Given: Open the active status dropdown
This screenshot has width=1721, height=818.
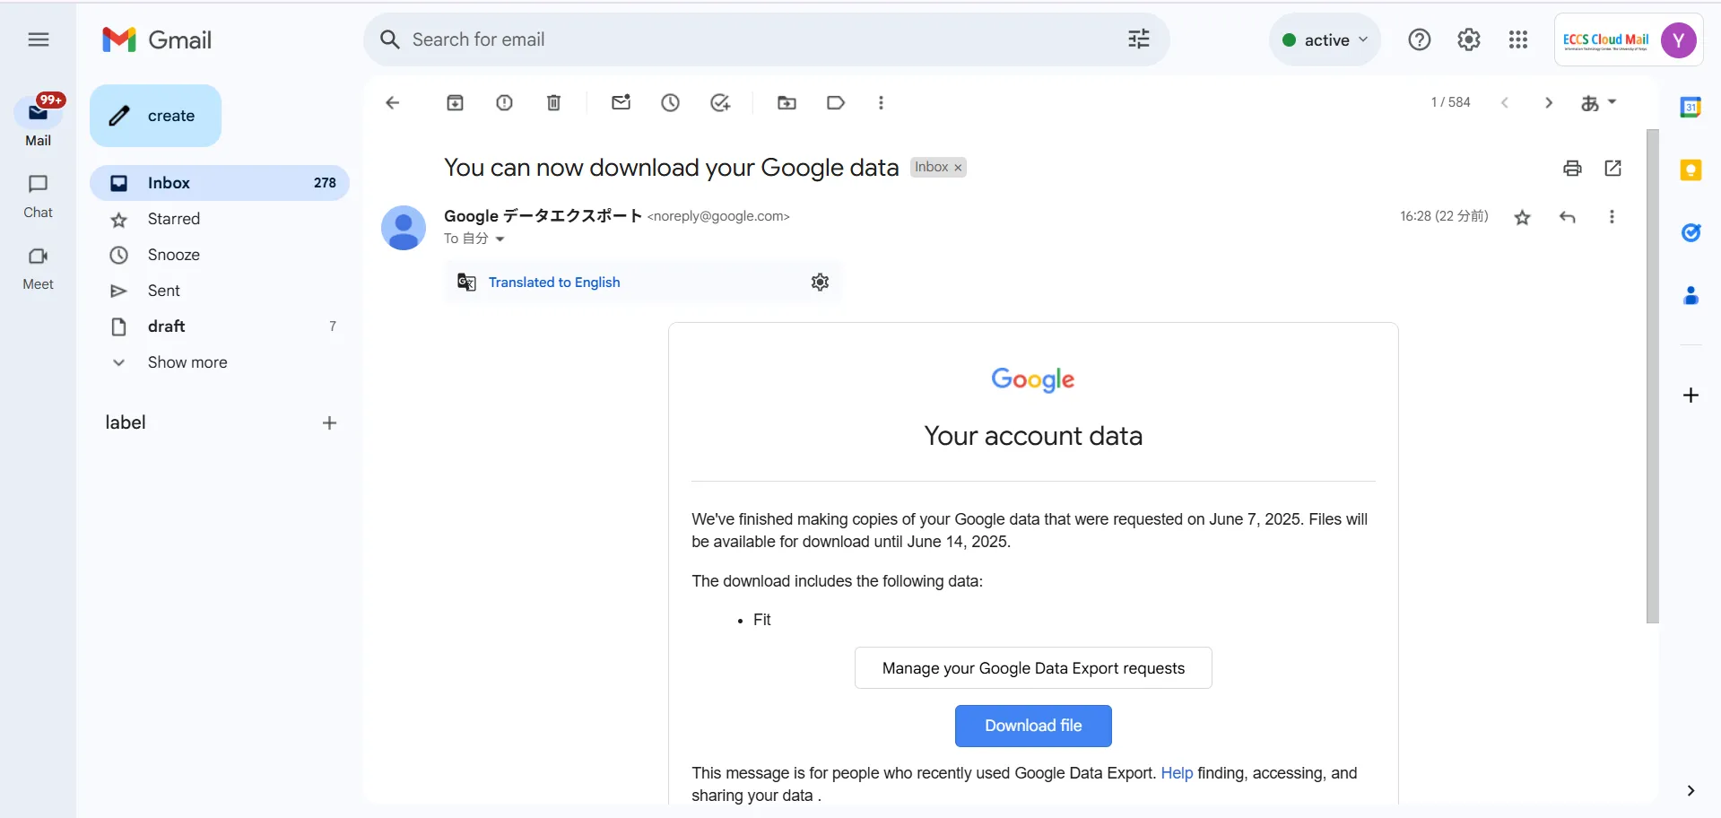Looking at the screenshot, I should pos(1325,39).
